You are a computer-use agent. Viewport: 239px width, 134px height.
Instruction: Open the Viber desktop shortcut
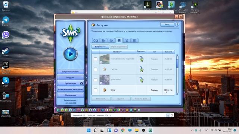(6, 36)
